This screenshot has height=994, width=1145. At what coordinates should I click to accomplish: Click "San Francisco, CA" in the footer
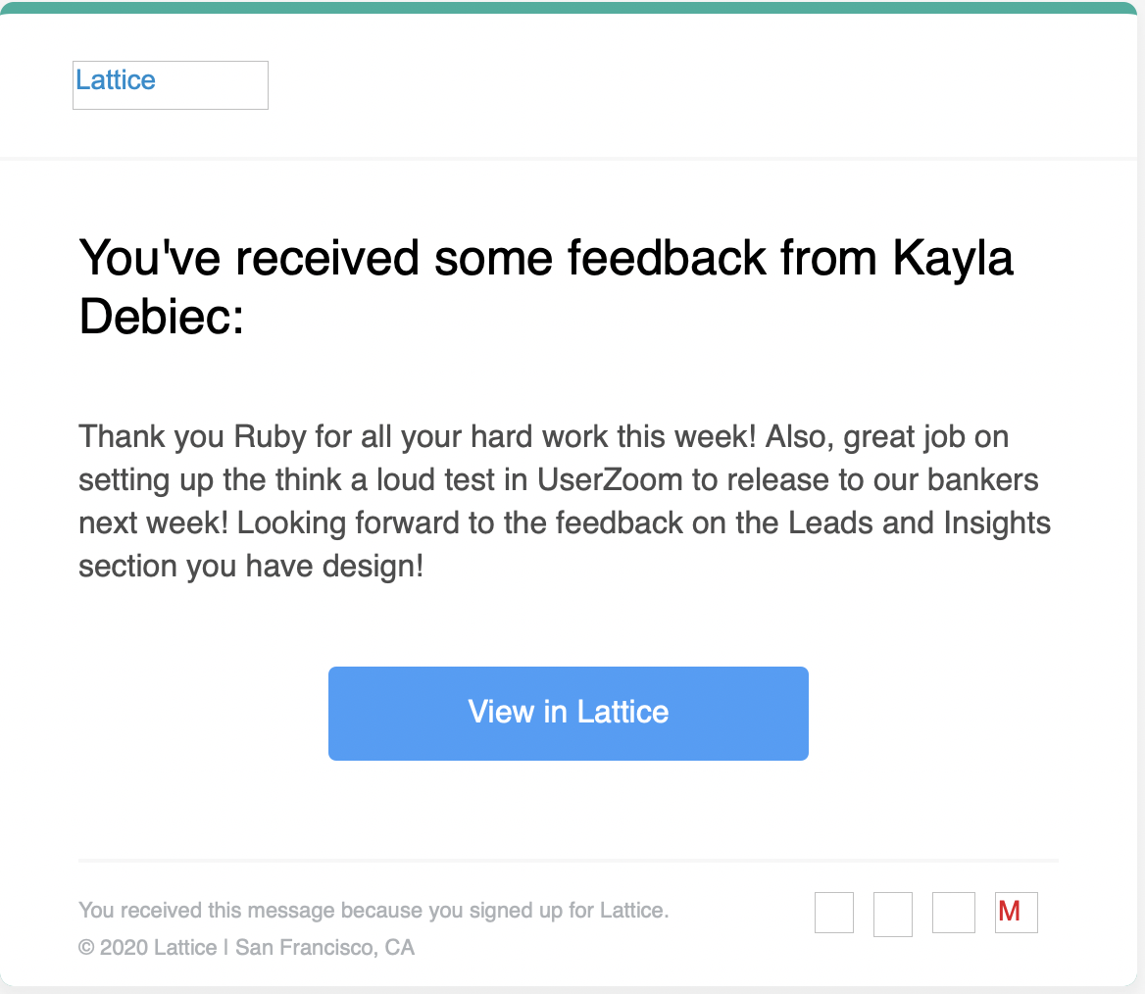[x=325, y=948]
